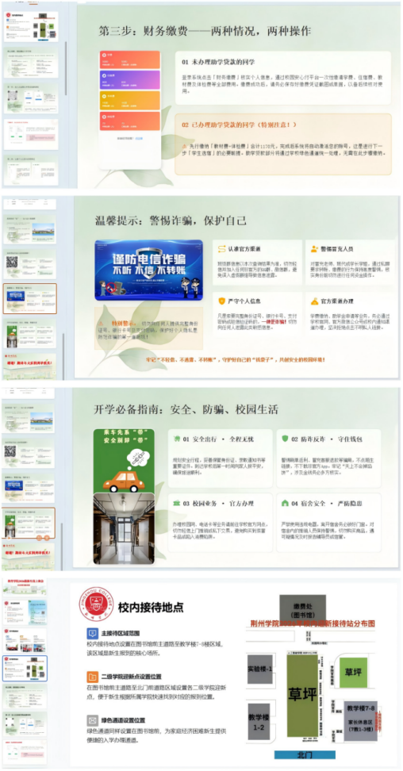
Task: Click the blue 北门 label on map
Action: click(x=305, y=754)
